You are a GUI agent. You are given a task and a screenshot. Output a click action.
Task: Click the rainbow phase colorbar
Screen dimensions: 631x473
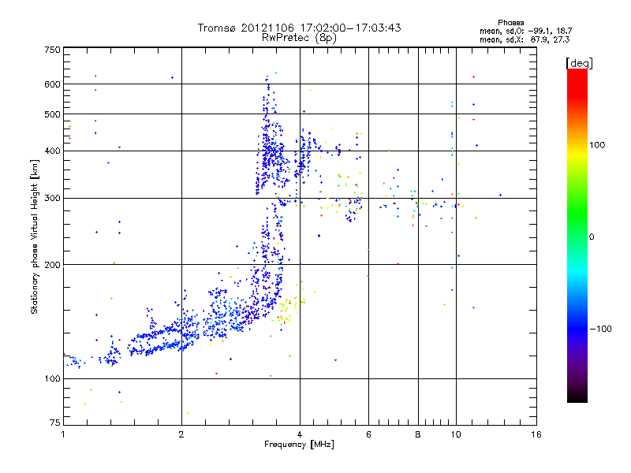pyautogui.click(x=577, y=235)
